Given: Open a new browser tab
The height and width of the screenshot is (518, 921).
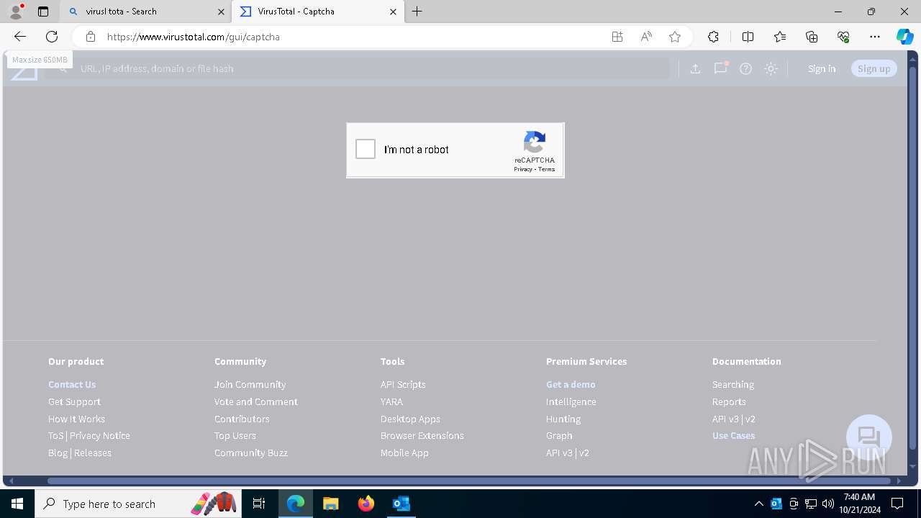Looking at the screenshot, I should (x=417, y=12).
